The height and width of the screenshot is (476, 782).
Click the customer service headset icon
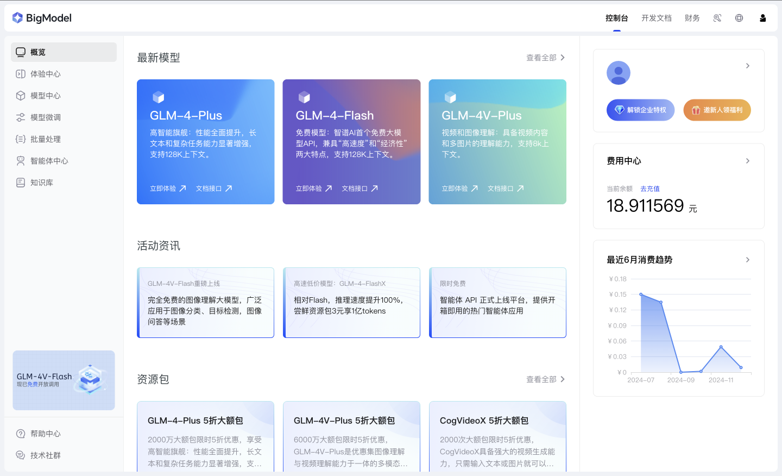tap(717, 18)
